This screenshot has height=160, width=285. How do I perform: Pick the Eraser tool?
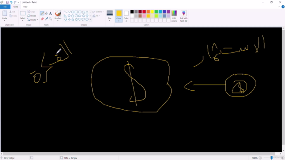[42, 19]
